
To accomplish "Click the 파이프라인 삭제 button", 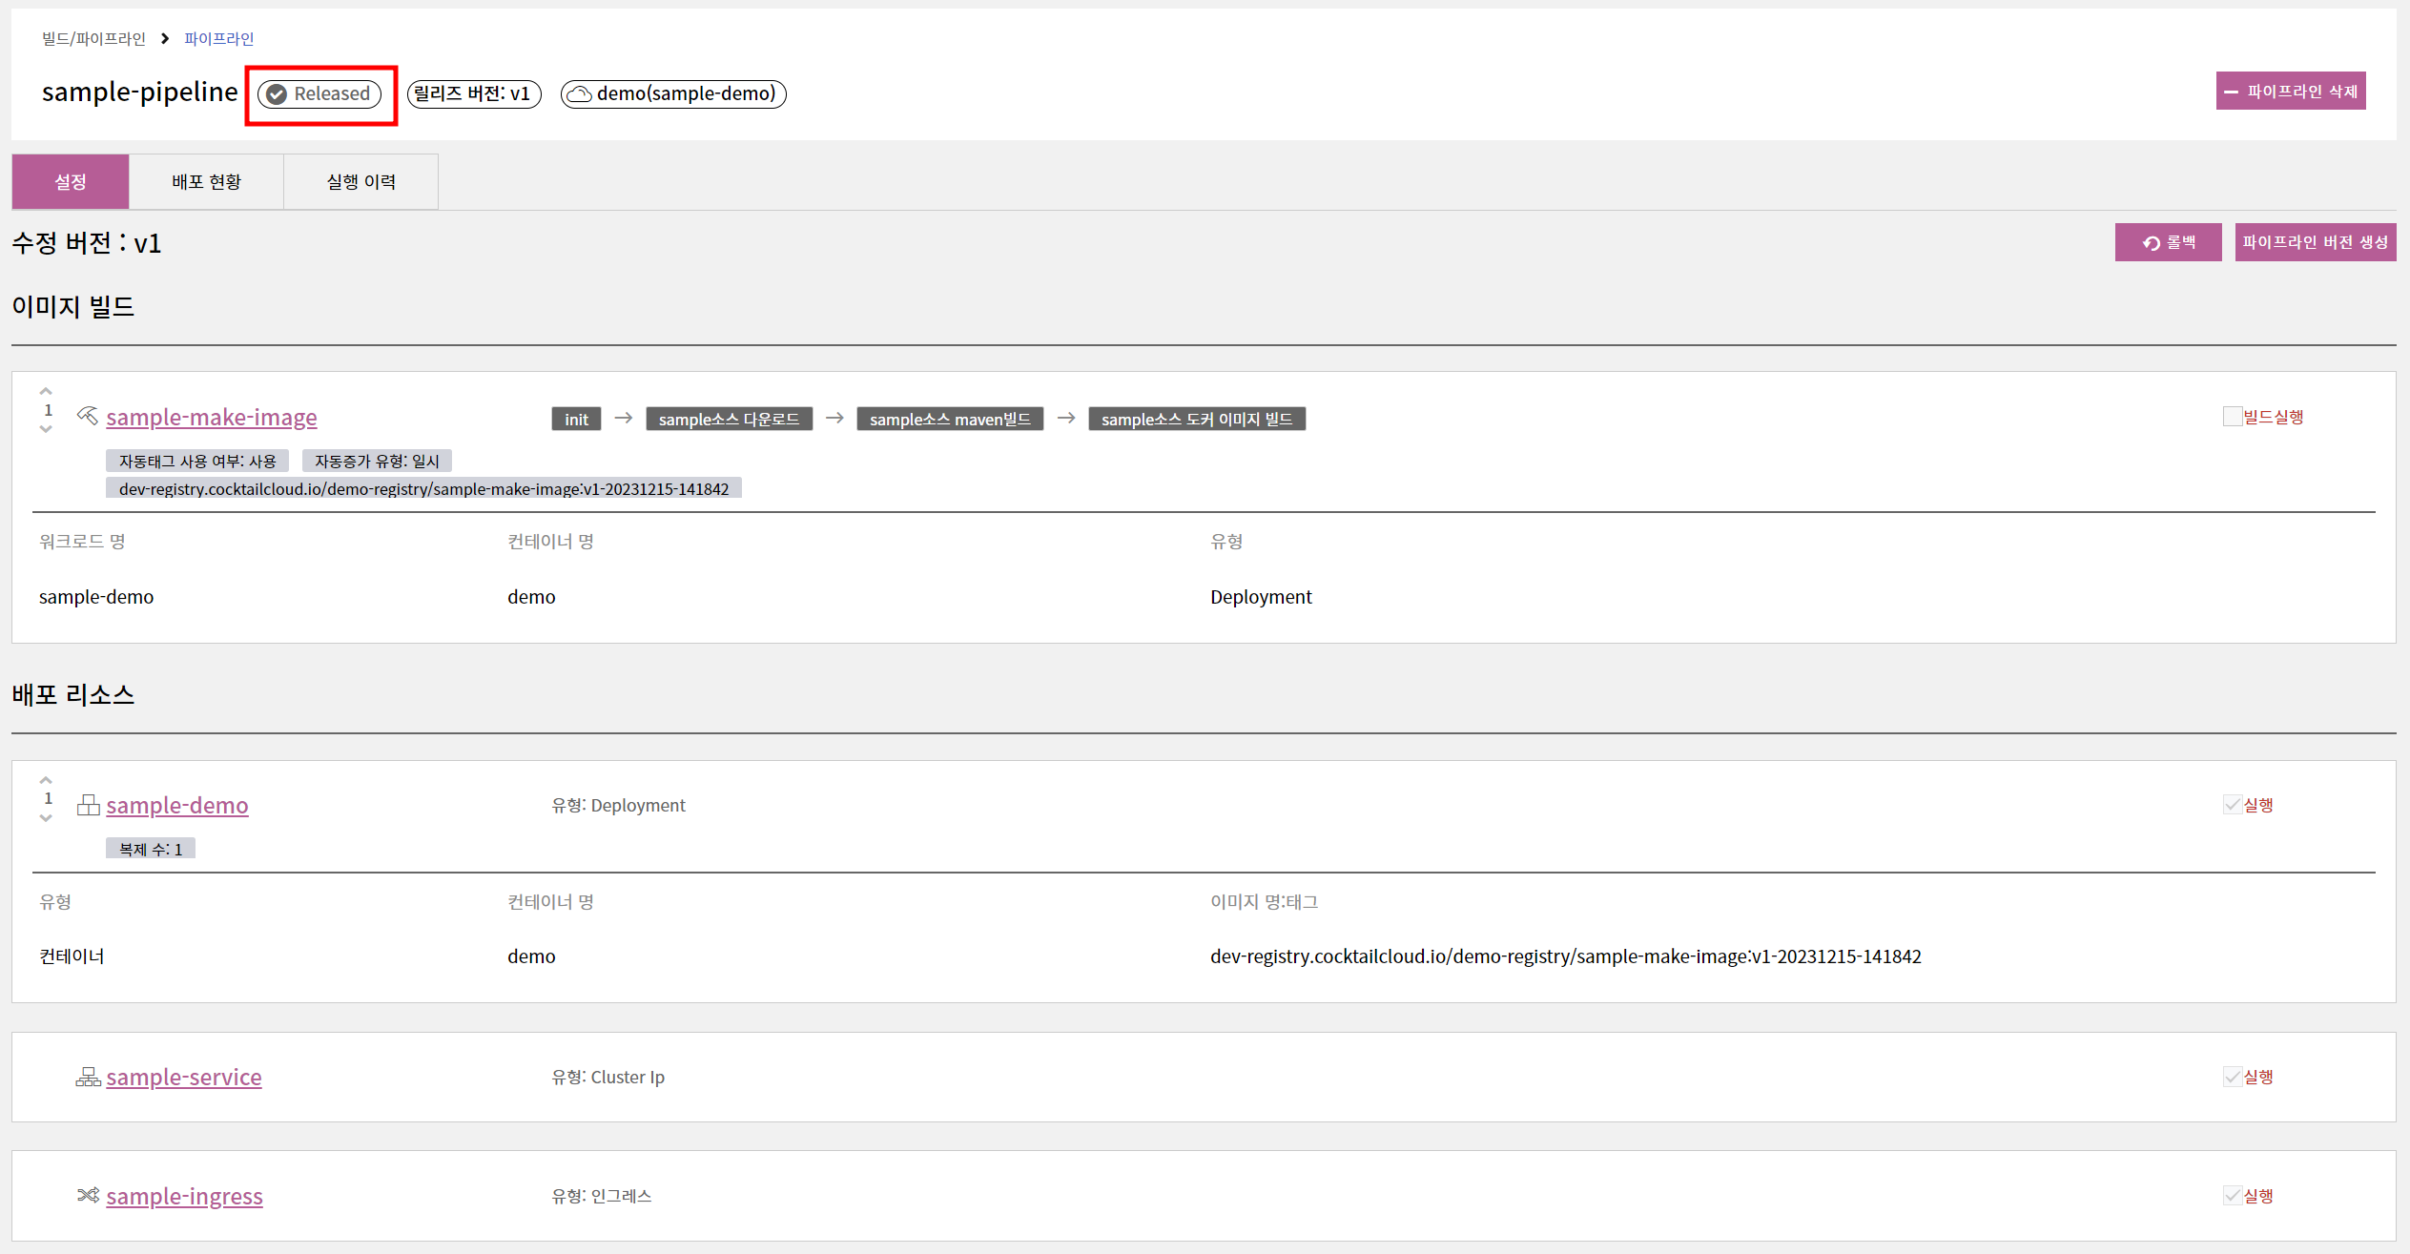I will pyautogui.click(x=2290, y=92).
